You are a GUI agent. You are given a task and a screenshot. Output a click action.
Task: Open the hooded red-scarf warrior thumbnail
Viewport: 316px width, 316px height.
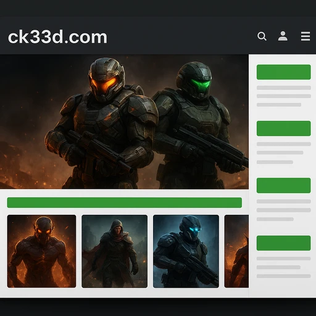(x=115, y=251)
